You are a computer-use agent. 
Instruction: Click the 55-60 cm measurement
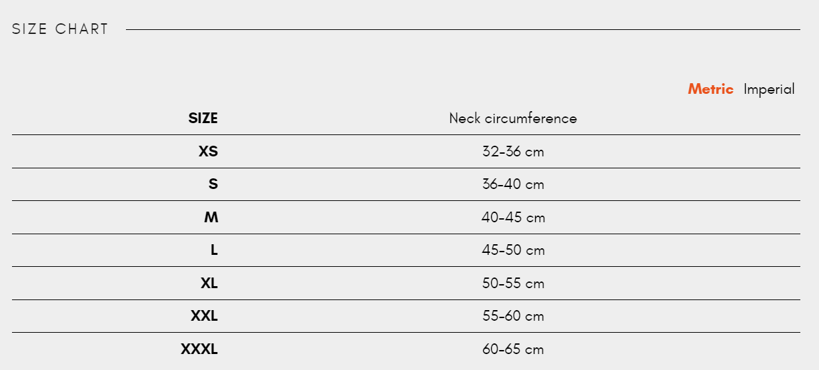click(x=512, y=316)
